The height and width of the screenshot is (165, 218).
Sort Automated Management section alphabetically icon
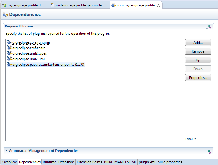pos(209,152)
